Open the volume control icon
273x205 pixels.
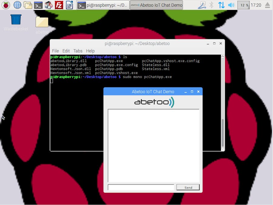click(x=231, y=5)
